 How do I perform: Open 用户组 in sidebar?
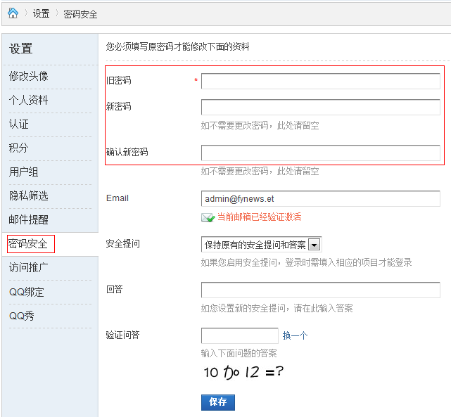click(x=24, y=172)
